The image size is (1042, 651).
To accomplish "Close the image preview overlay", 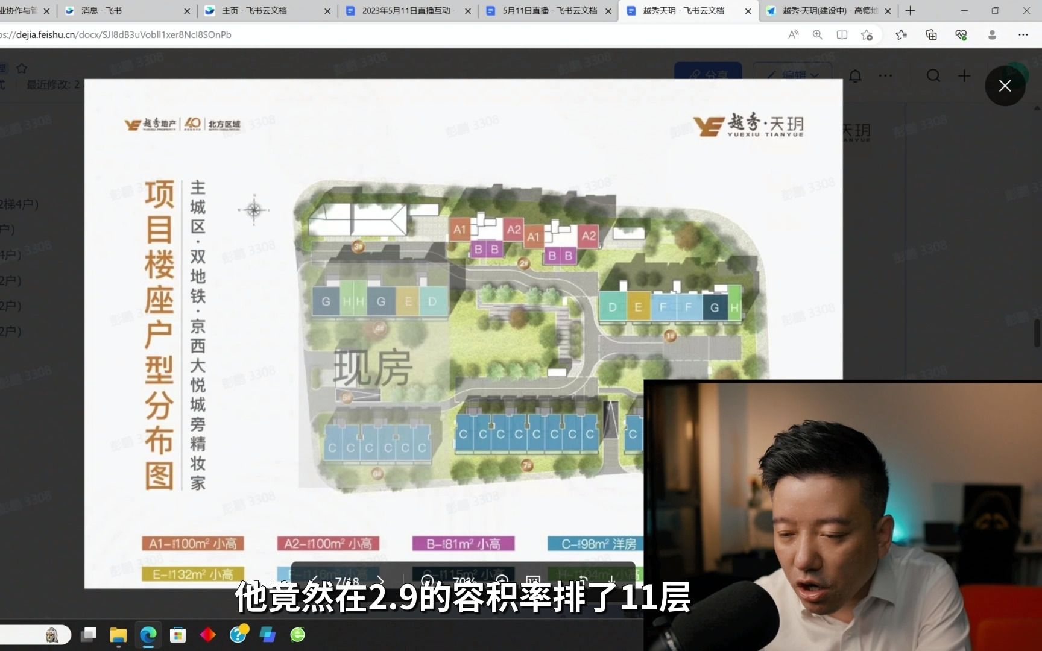I will (1005, 86).
